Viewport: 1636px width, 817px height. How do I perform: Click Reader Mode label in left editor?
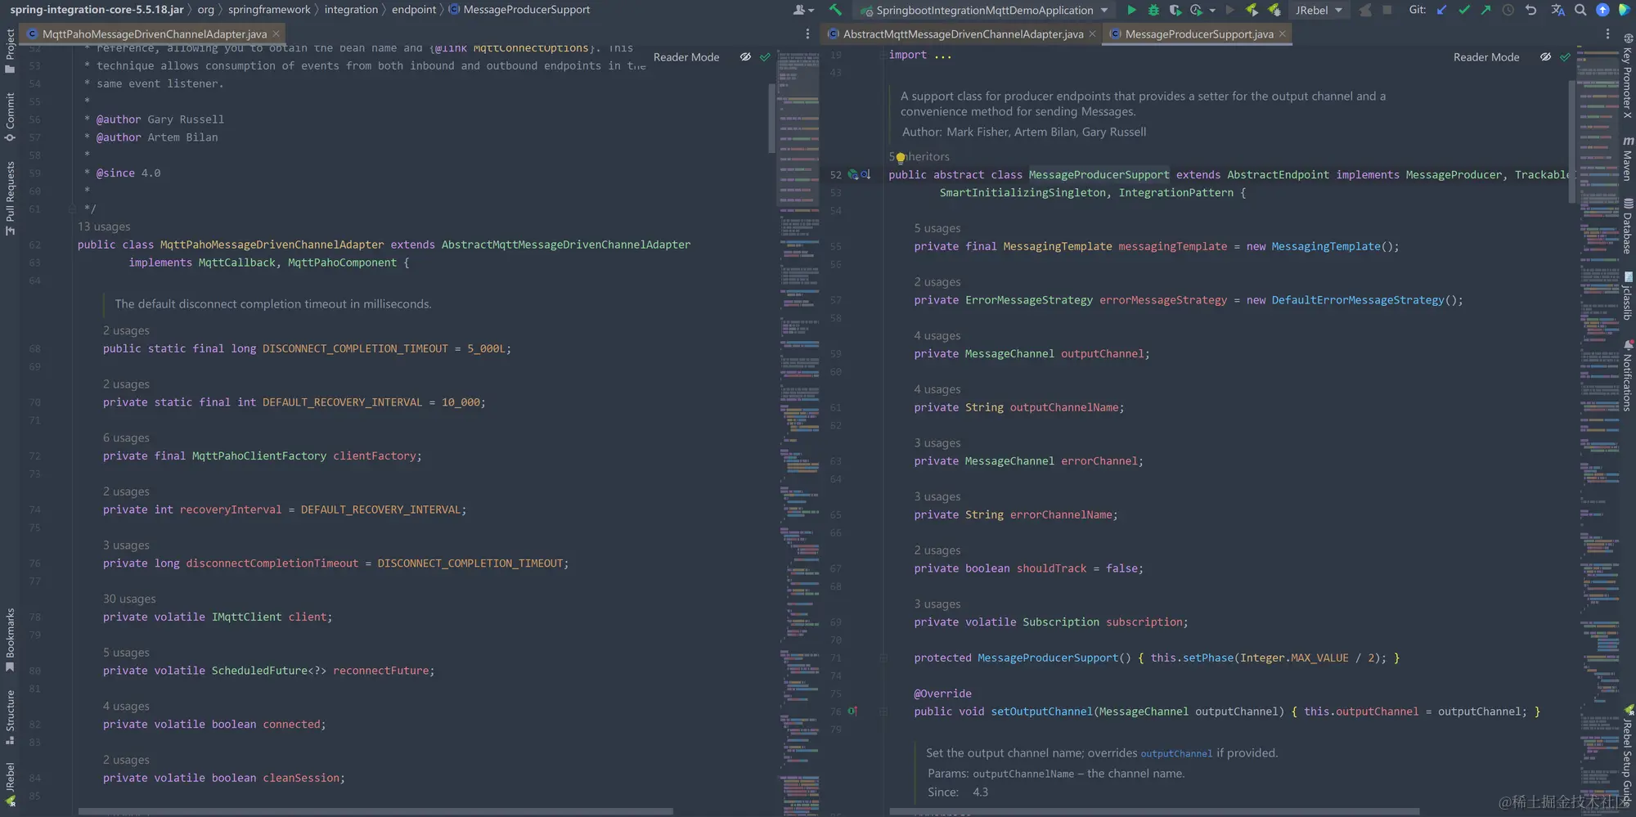pyautogui.click(x=686, y=57)
